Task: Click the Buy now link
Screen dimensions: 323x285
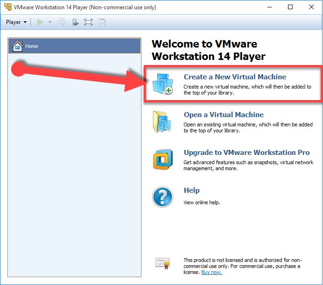Action: point(212,272)
